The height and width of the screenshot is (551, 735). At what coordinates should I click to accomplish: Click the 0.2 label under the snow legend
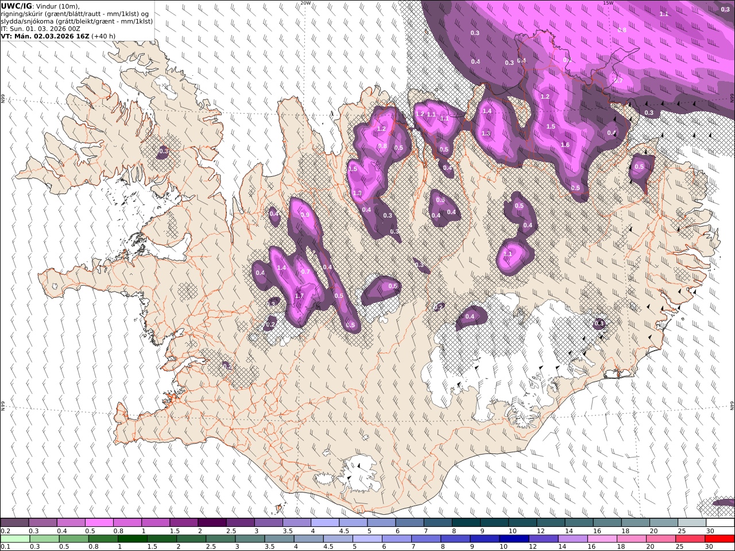click(x=5, y=531)
